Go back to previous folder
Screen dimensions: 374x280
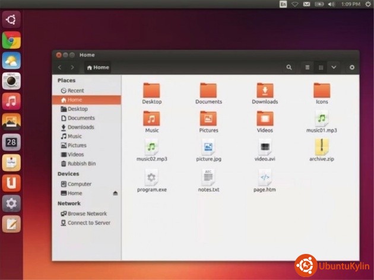pos(60,68)
